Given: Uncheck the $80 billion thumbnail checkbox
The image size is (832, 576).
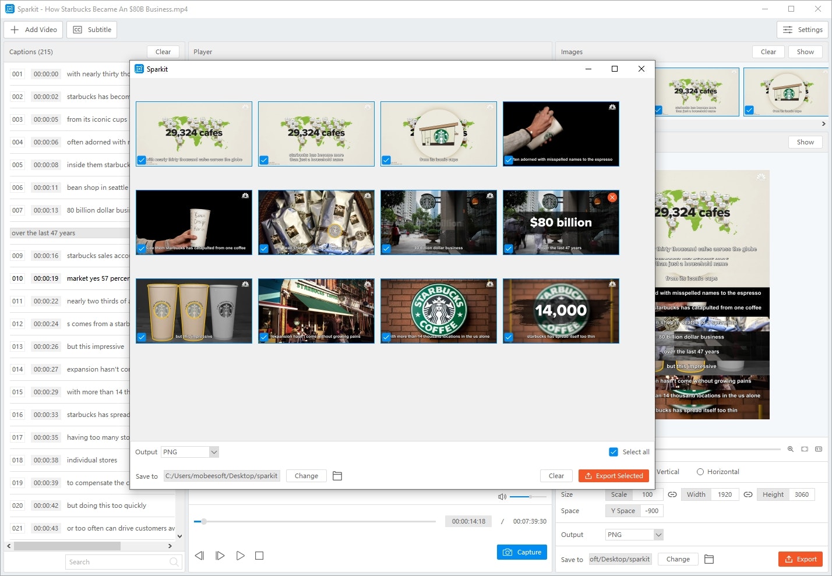Looking at the screenshot, I should [509, 249].
